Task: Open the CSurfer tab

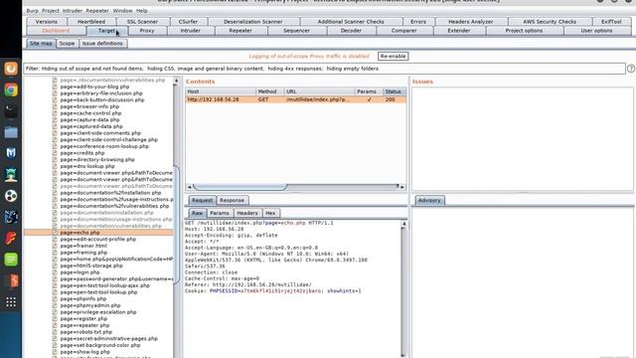Action: (188, 22)
